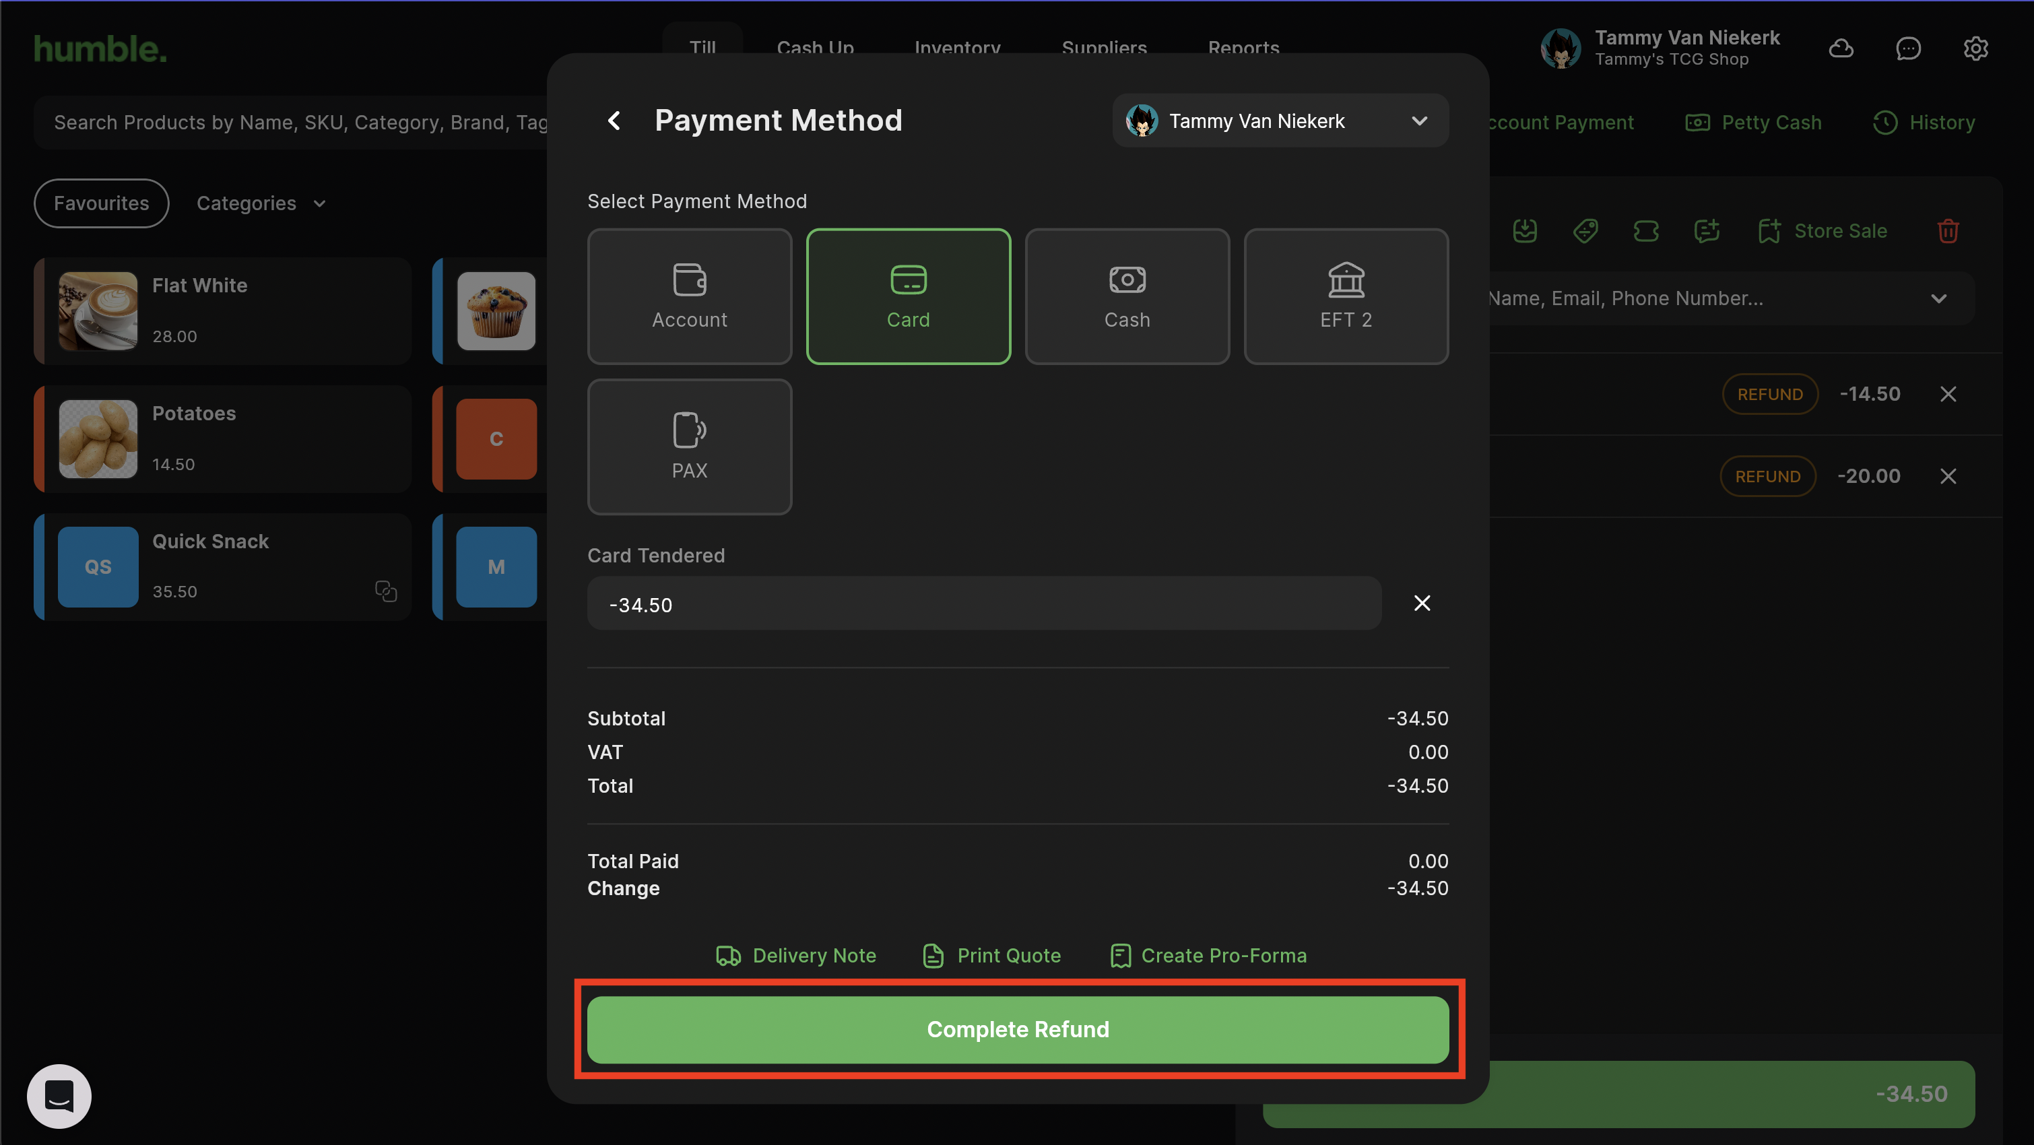Open the Tammy Van Niekerk cashier dropdown
This screenshot has height=1145, width=2034.
(x=1280, y=121)
